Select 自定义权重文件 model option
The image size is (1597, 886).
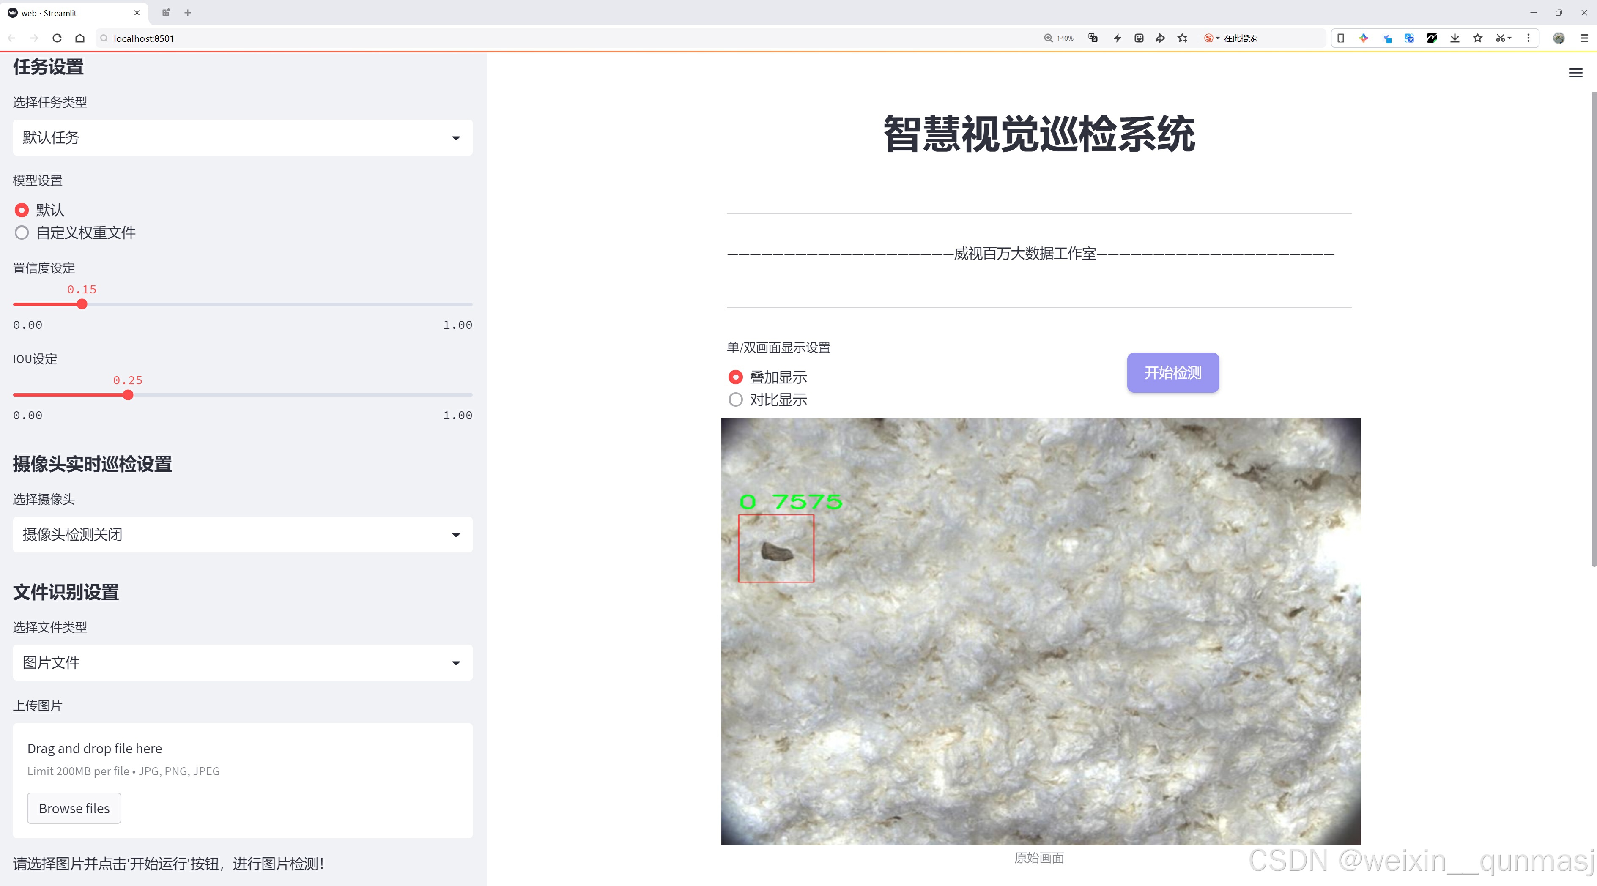click(x=22, y=233)
